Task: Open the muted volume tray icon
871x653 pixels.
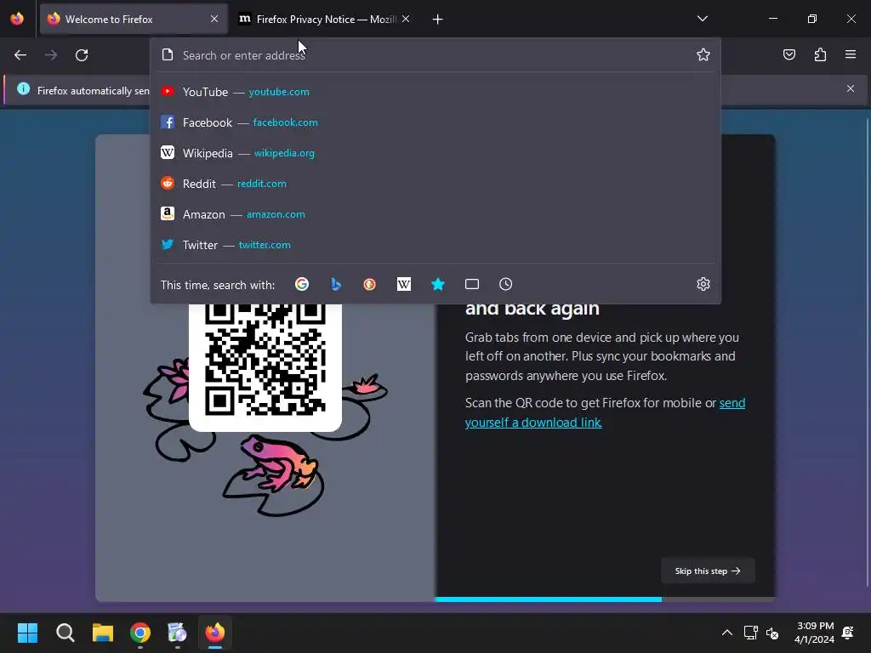Action: click(x=772, y=633)
